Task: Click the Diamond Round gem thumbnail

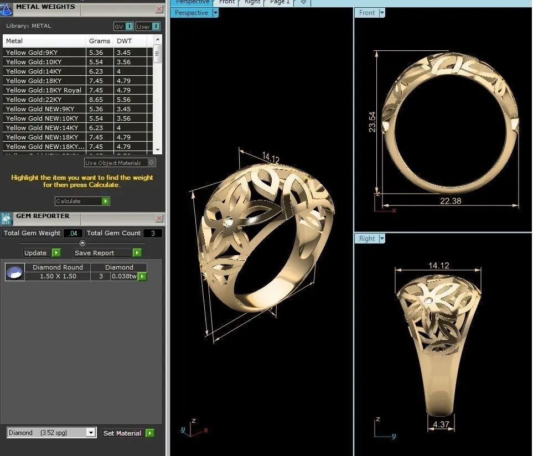Action: (14, 272)
